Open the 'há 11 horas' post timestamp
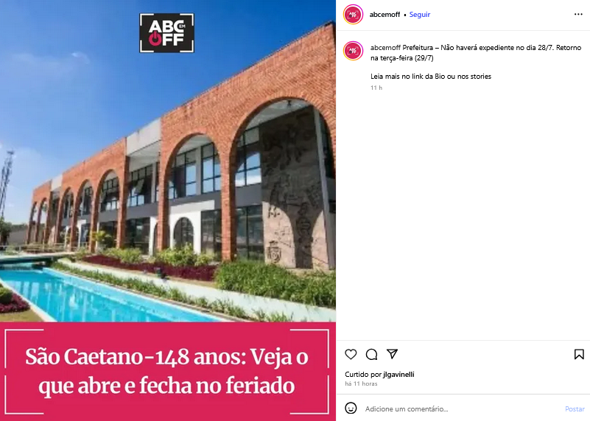The height and width of the screenshot is (421, 590). pyautogui.click(x=361, y=383)
